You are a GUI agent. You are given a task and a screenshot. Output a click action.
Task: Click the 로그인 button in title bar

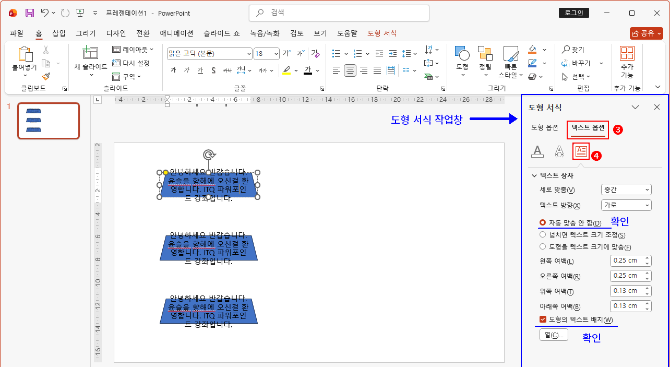point(574,13)
